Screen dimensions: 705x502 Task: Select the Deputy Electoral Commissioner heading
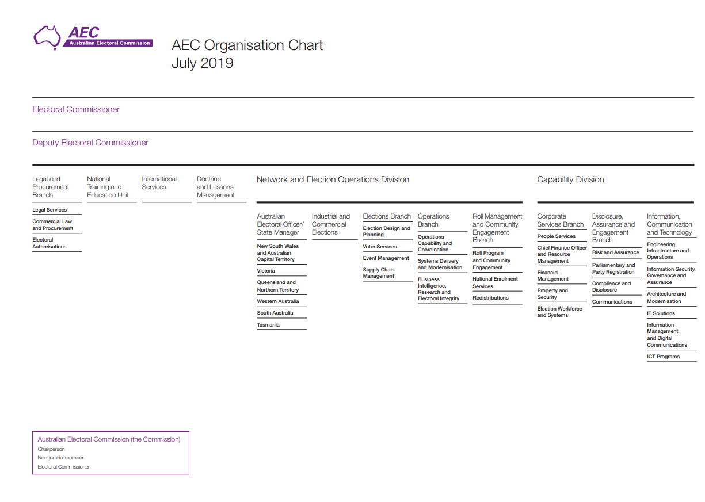coord(90,143)
